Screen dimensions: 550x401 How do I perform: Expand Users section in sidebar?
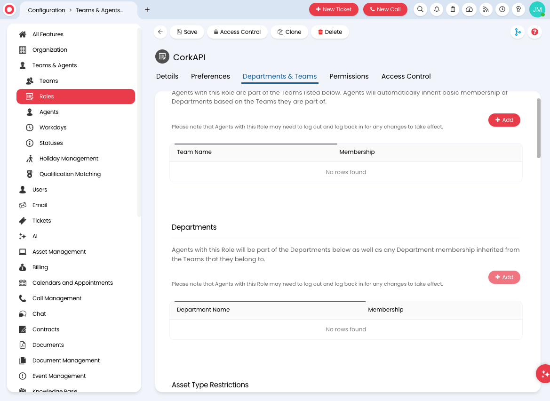[x=75, y=190]
